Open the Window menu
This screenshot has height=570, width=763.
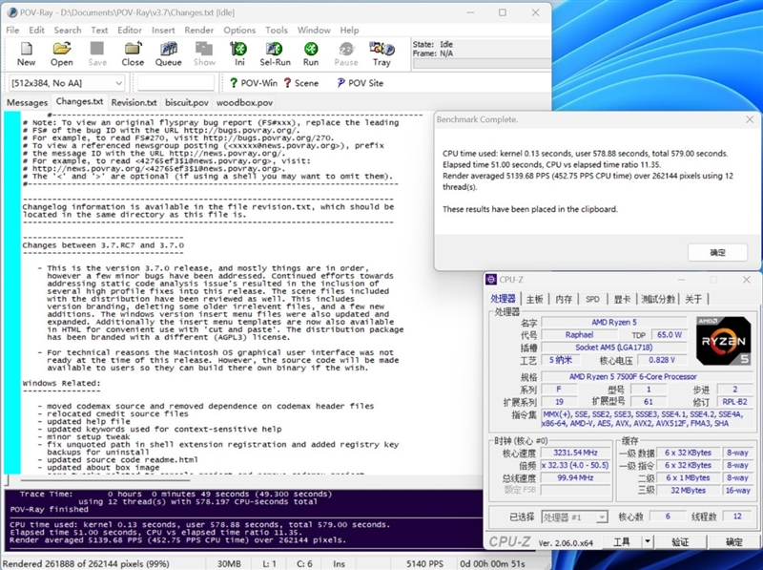point(314,30)
